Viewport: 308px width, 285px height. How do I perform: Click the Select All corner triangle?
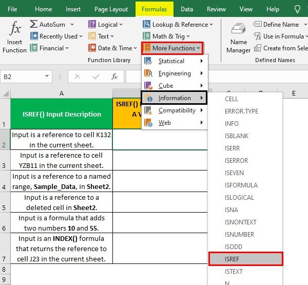pyautogui.click(x=6, y=94)
